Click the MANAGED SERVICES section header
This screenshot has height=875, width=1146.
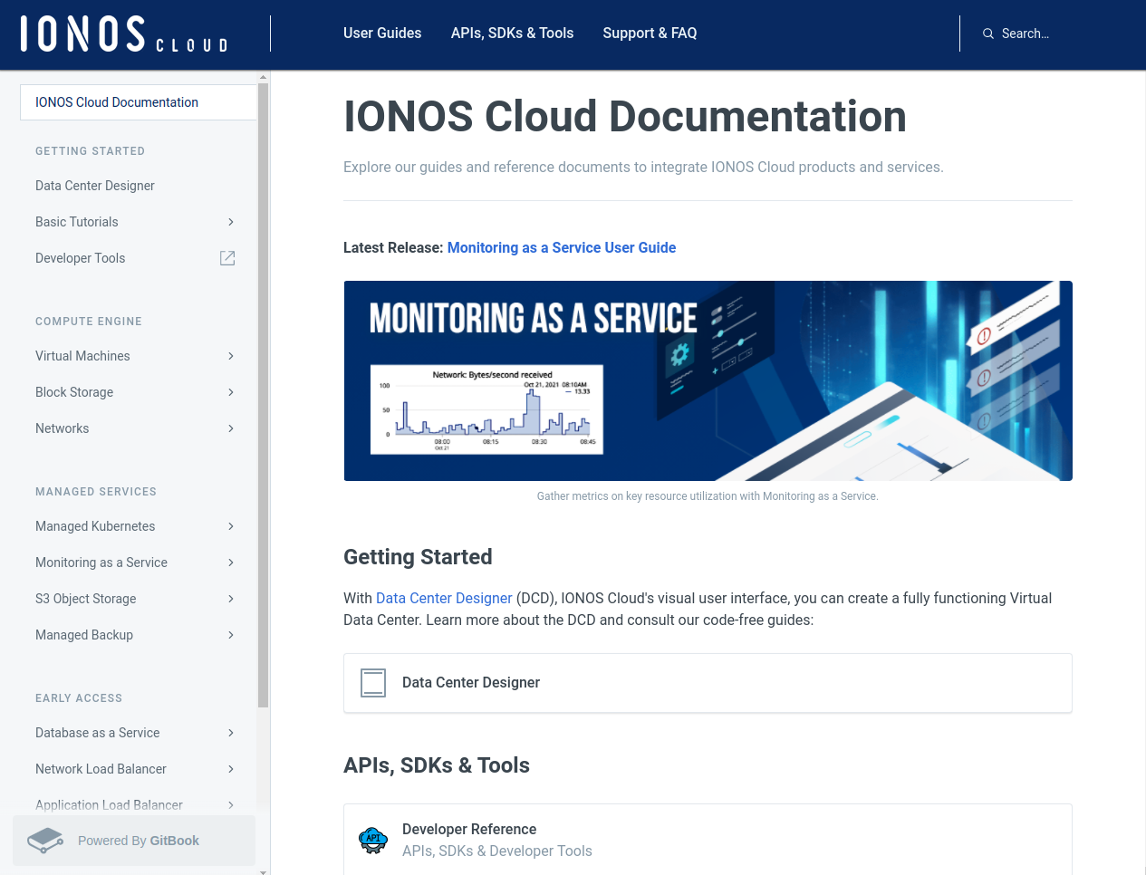point(96,492)
